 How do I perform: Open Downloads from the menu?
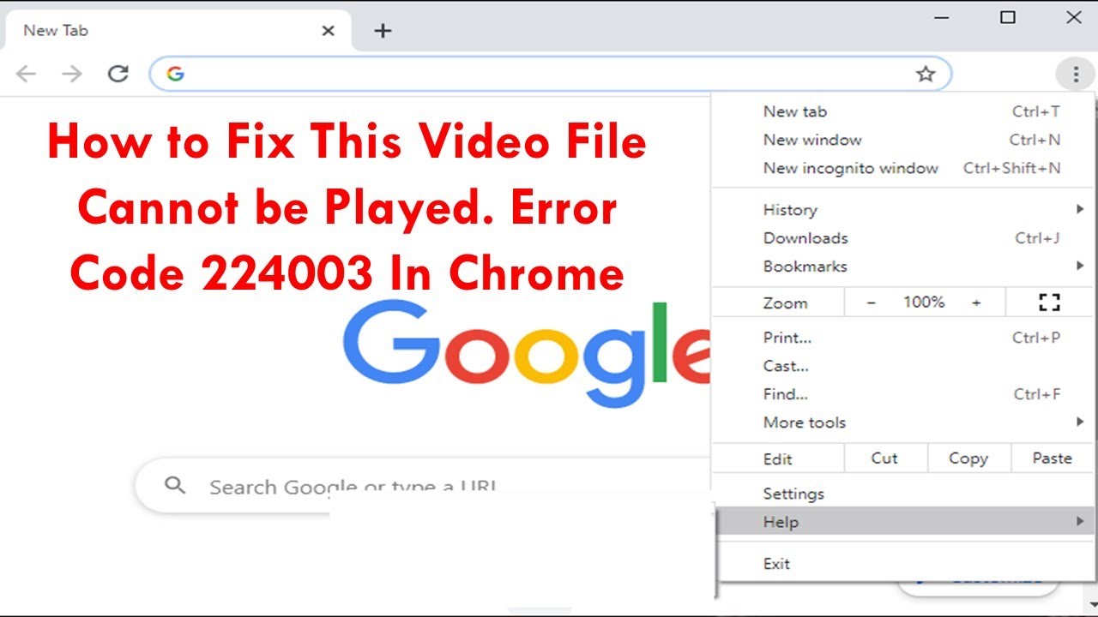coord(903,238)
